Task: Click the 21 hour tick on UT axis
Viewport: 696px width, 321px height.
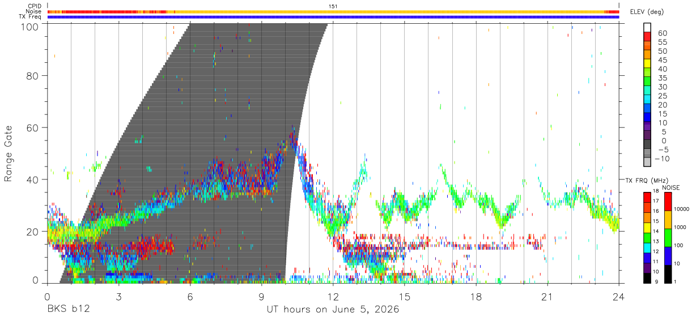Action: coord(548,297)
